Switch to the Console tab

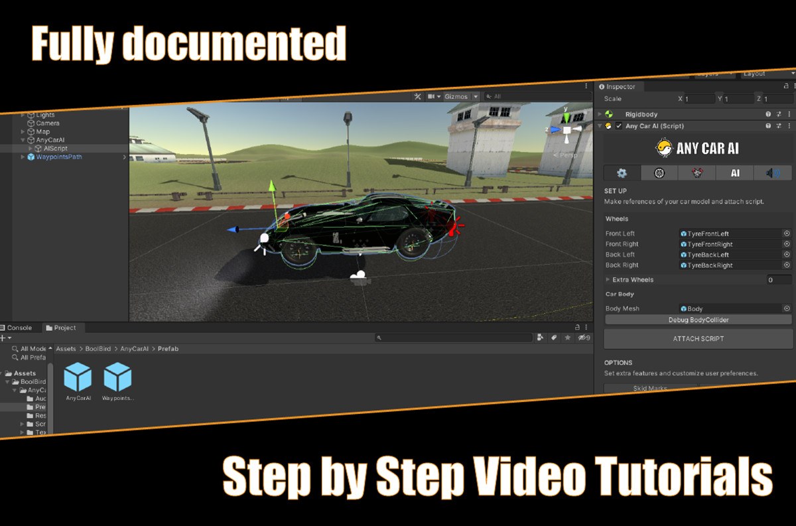tap(17, 328)
